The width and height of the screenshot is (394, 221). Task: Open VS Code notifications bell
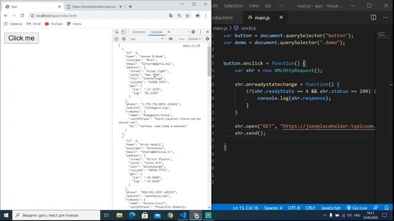pyautogui.click(x=387, y=208)
